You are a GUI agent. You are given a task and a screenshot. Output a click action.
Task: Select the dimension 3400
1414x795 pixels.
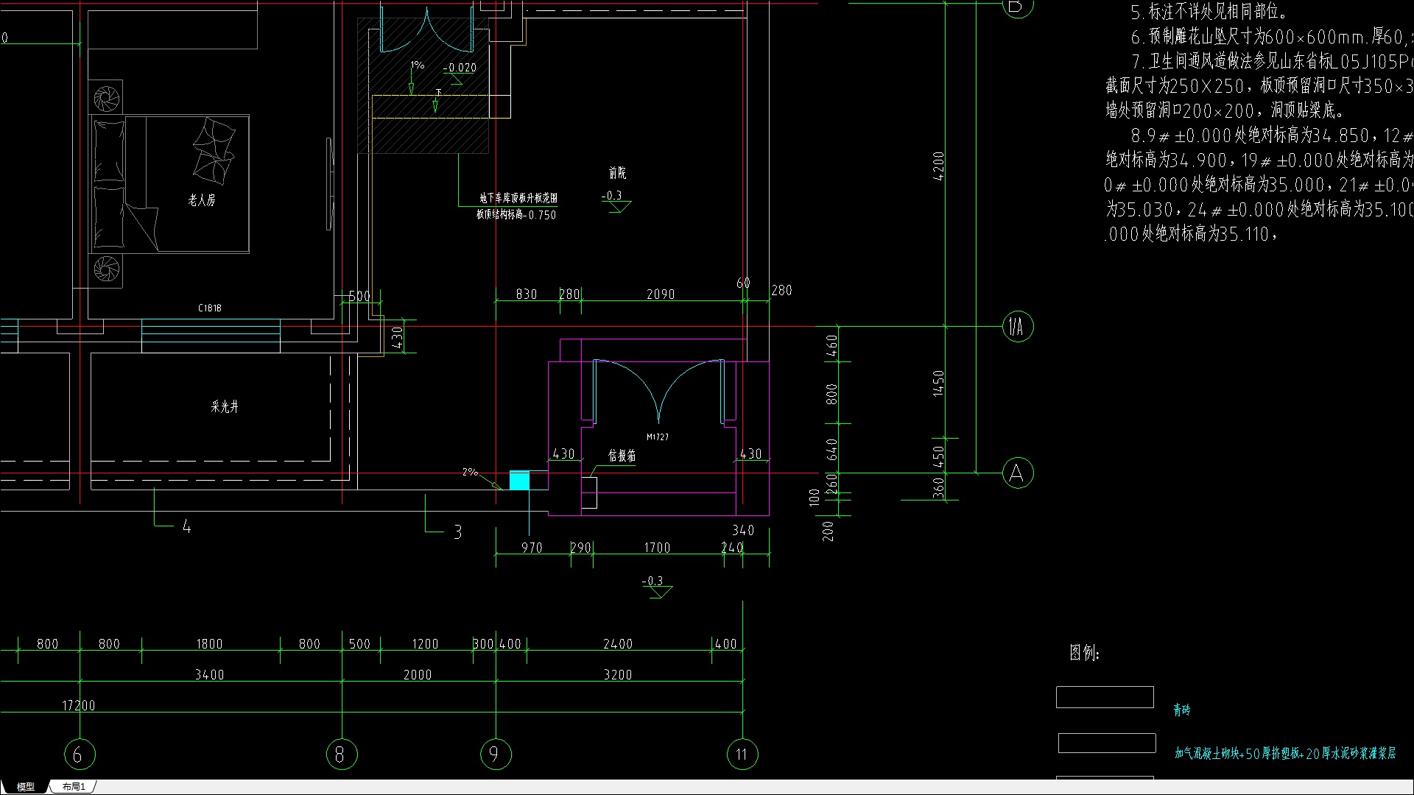[210, 675]
